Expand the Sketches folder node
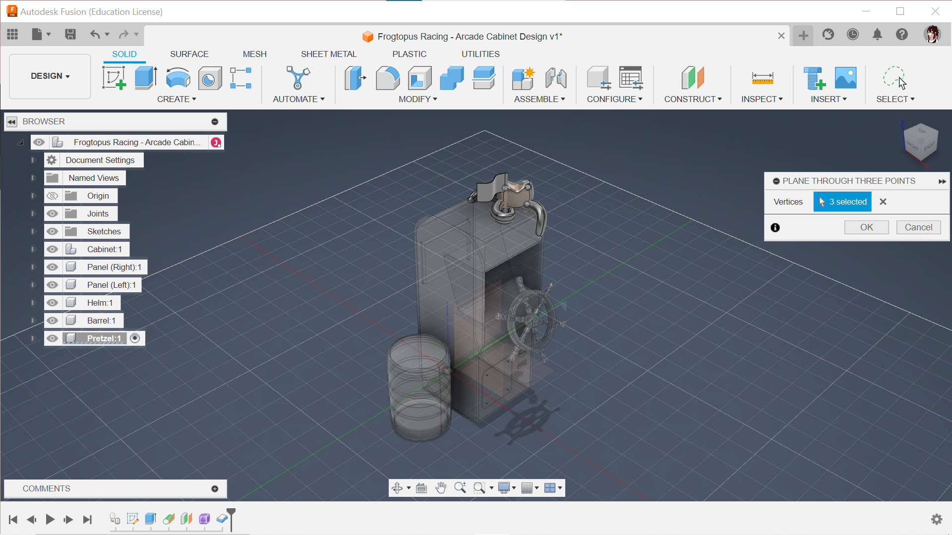 33,231
